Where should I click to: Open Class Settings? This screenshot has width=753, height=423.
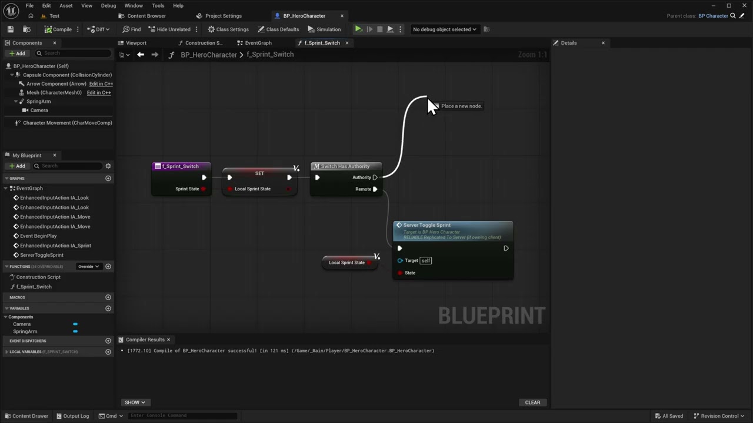coord(228,29)
